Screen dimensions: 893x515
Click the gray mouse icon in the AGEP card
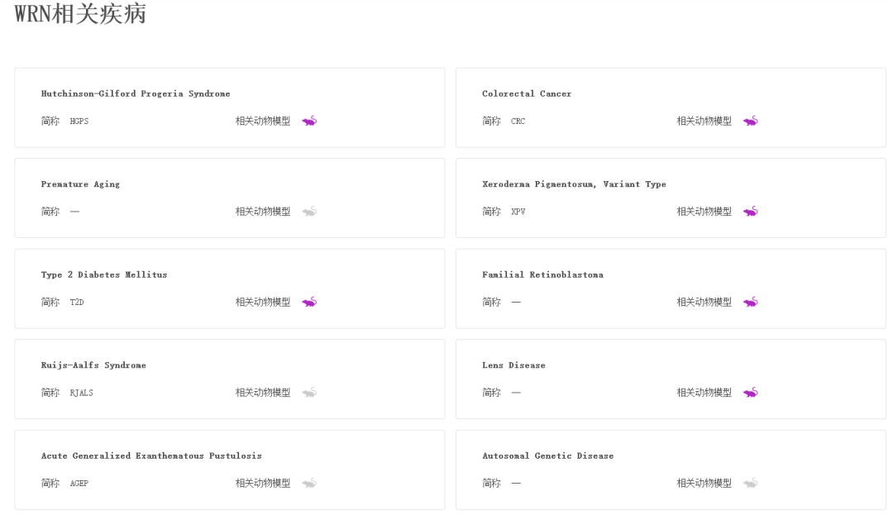(x=309, y=483)
